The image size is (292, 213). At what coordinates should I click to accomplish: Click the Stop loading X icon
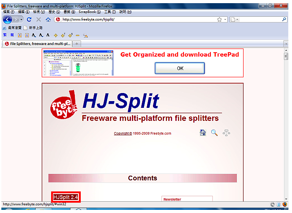(x=39, y=19)
